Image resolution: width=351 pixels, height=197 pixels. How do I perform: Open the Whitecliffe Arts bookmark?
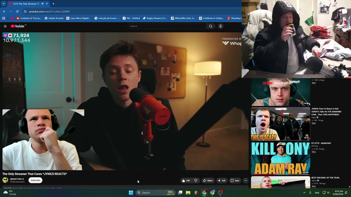click(x=183, y=18)
